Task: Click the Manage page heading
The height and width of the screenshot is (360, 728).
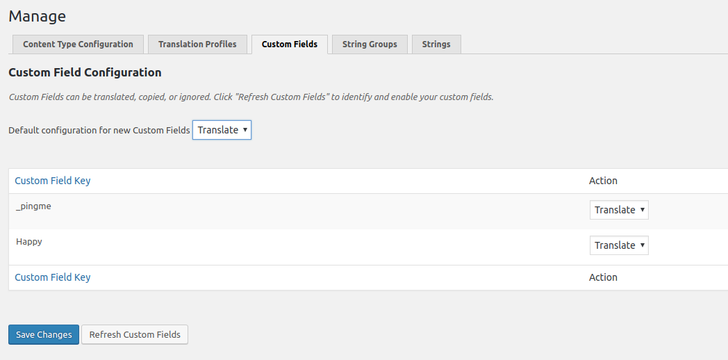Action: coord(38,16)
